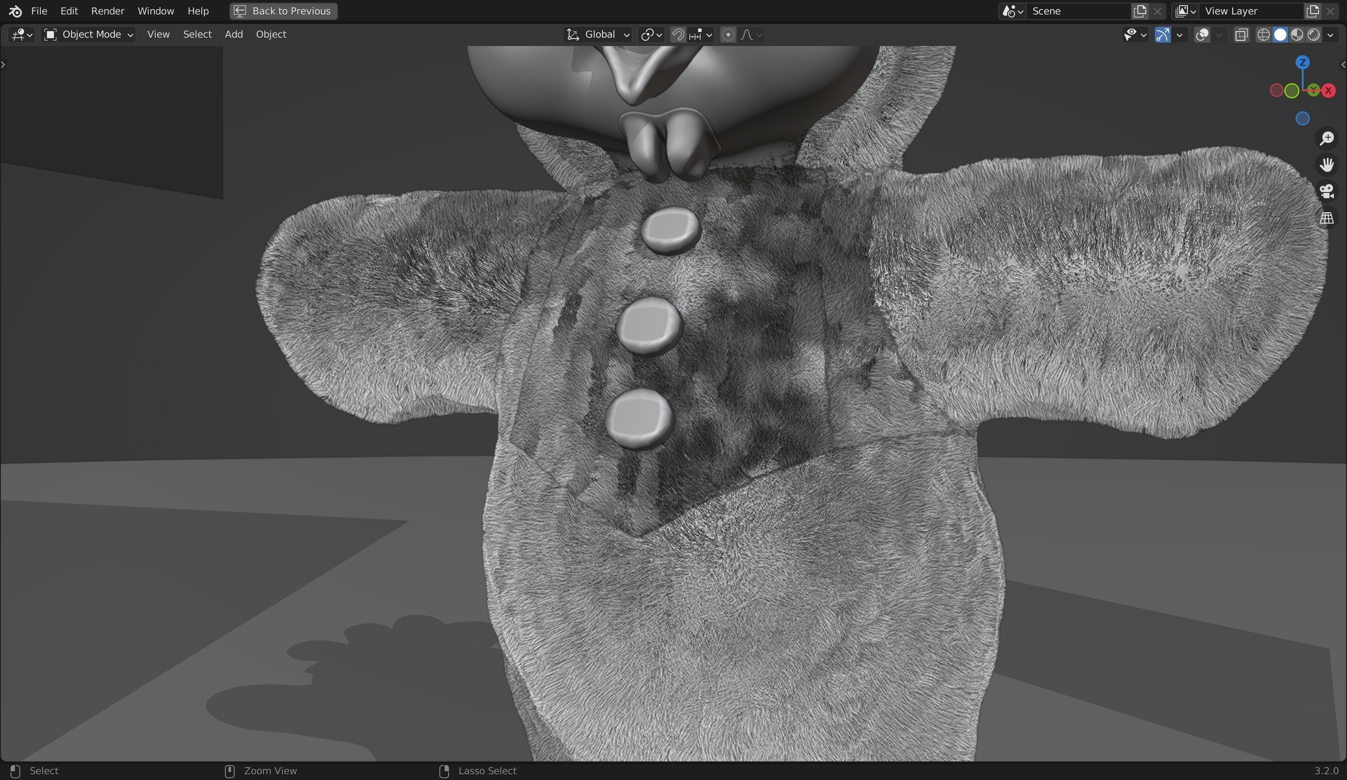
Task: Activate Zoom in the viewport navigation gizmo
Action: point(1327,139)
